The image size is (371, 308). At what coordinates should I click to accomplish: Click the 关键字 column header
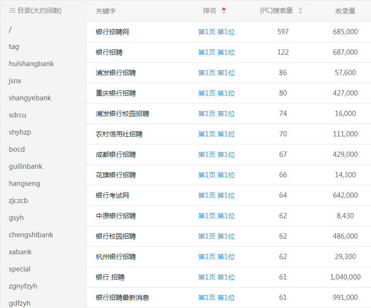pyautogui.click(x=106, y=11)
